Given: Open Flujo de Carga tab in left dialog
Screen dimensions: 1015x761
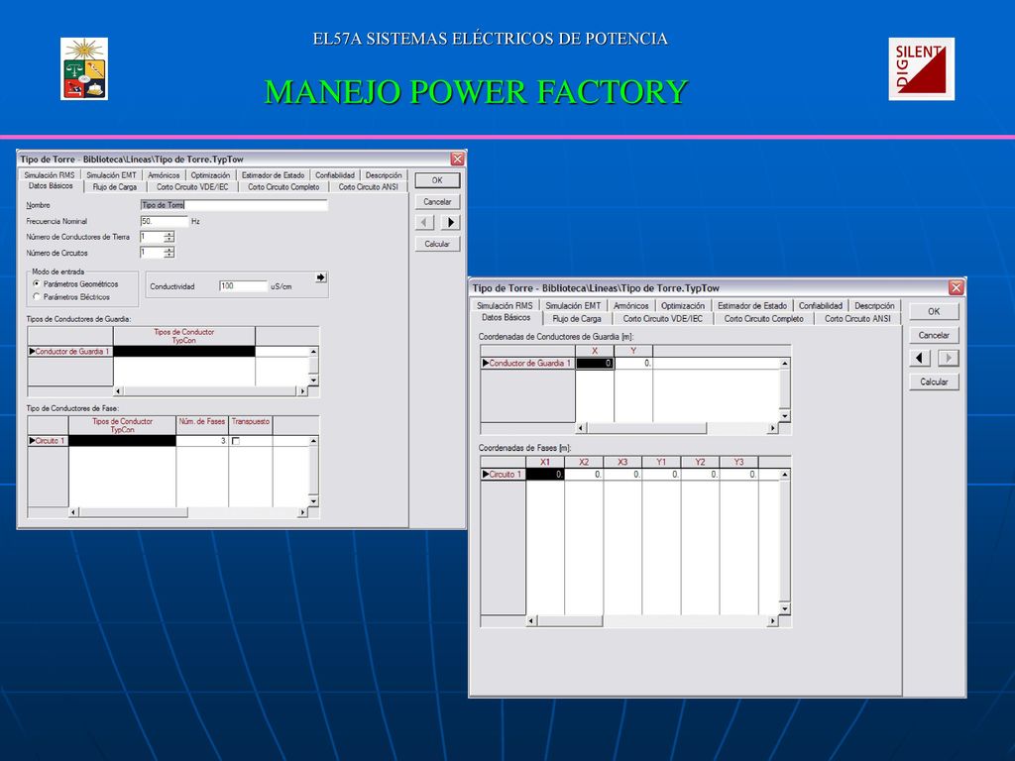Looking at the screenshot, I should (x=115, y=187).
